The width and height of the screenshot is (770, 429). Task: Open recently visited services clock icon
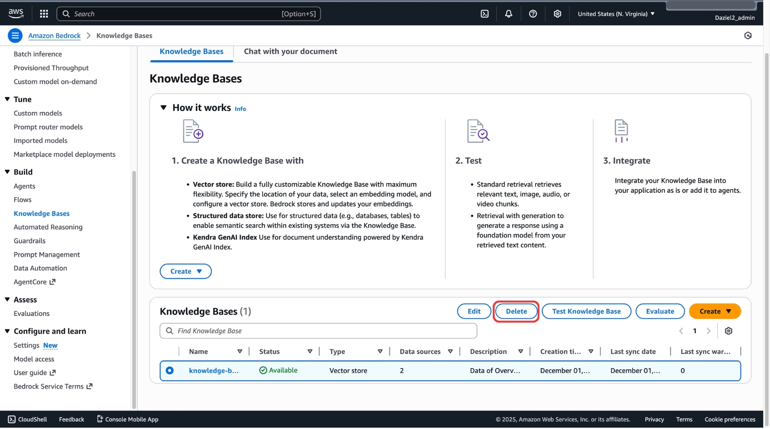(x=748, y=36)
